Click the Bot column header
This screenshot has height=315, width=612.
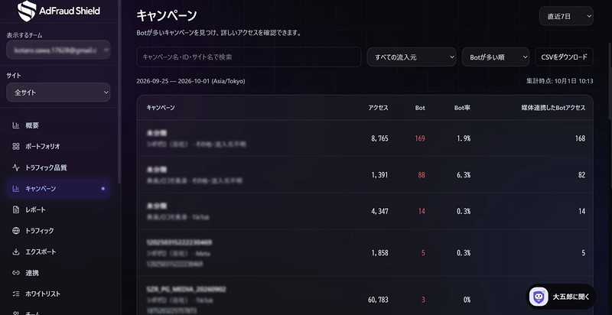click(420, 108)
